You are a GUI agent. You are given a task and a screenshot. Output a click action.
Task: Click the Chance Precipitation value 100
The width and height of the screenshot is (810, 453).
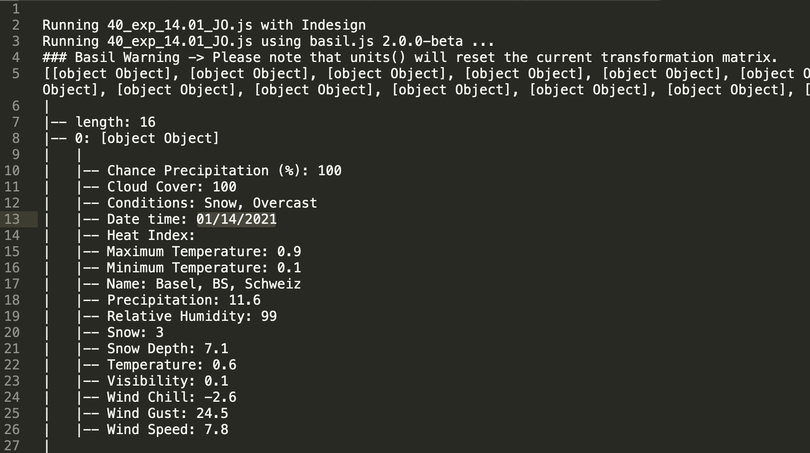pos(329,171)
